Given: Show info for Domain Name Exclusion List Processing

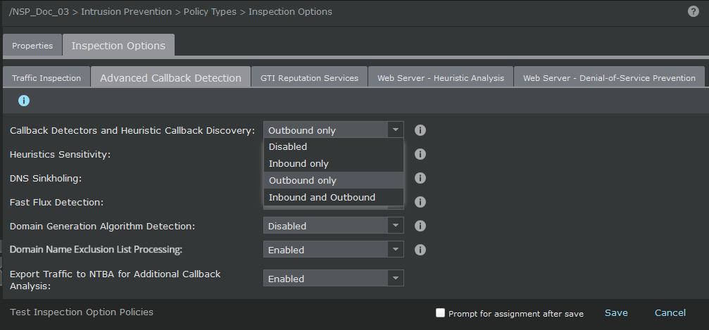Looking at the screenshot, I should click(420, 250).
